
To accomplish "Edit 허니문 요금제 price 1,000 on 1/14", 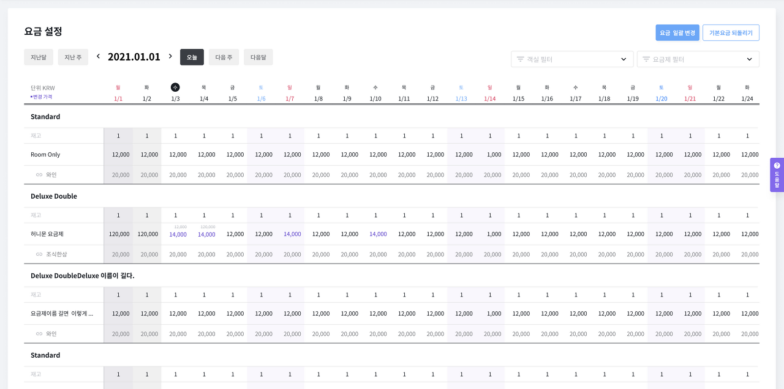I will coord(494,234).
